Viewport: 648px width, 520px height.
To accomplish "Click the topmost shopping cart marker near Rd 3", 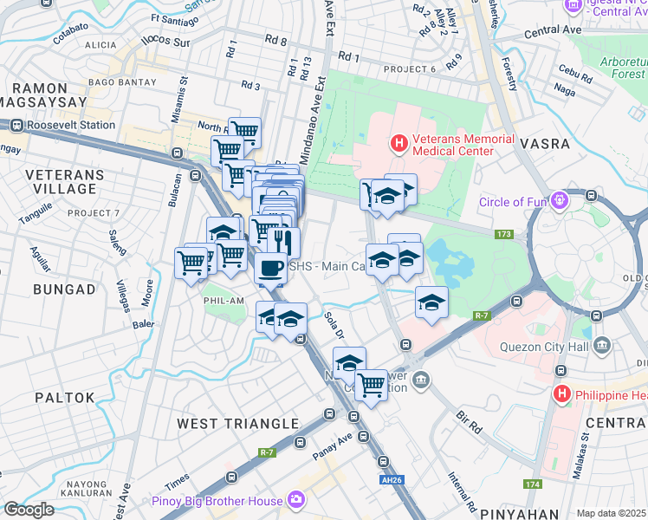I will coord(244,133).
